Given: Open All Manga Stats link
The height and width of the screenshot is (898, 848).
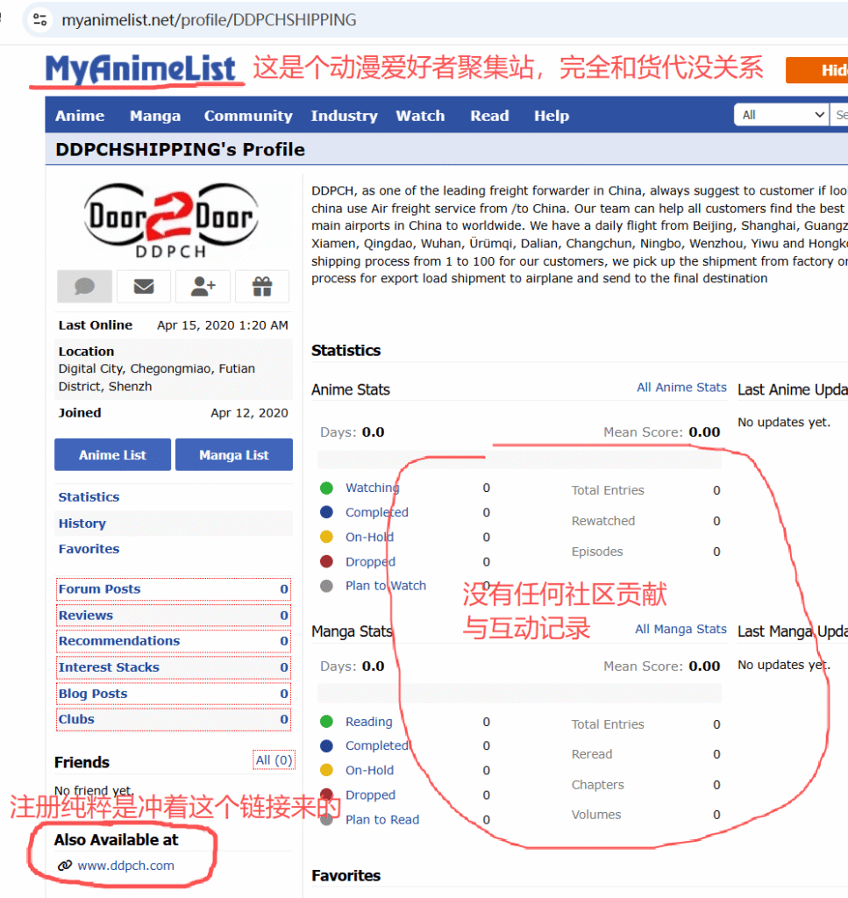Looking at the screenshot, I should click(x=681, y=630).
